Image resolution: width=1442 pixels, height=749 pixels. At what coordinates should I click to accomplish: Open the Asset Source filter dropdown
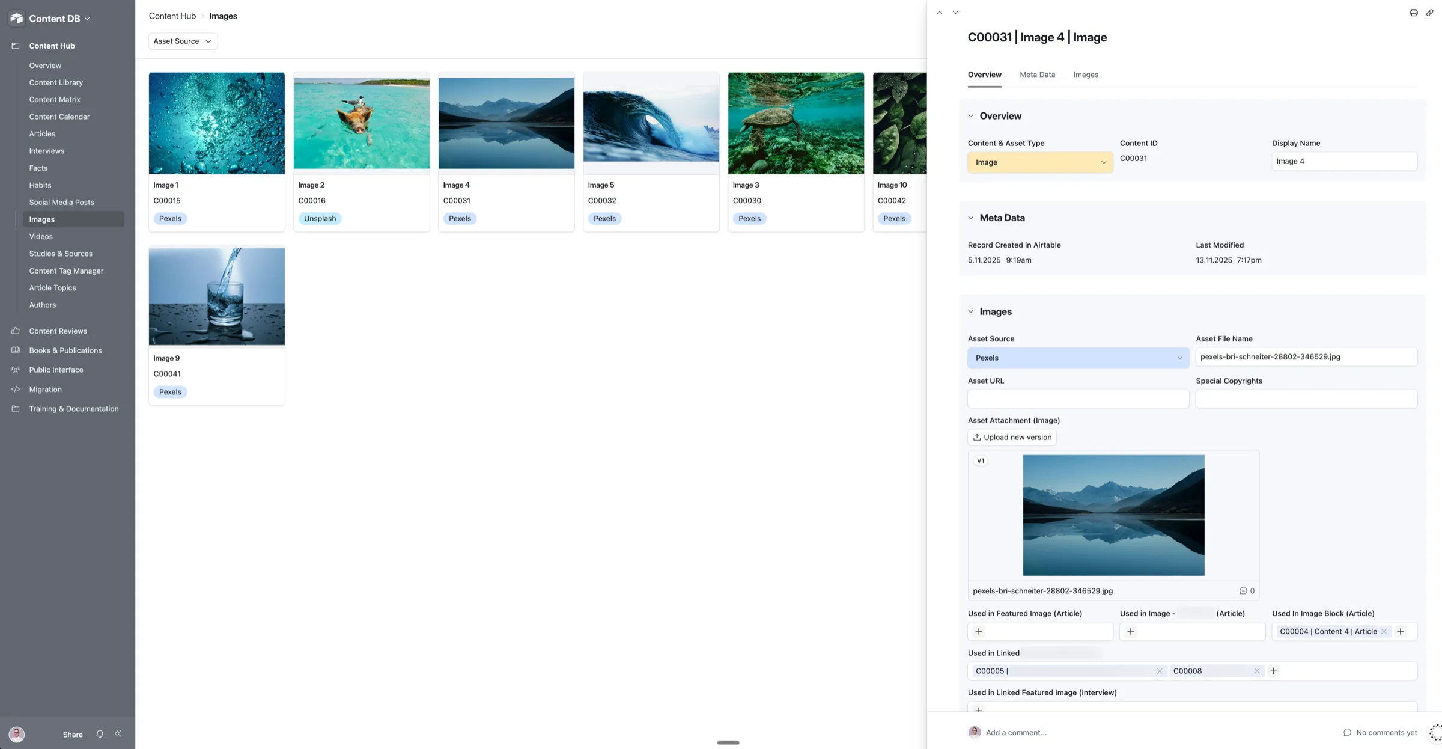(183, 41)
